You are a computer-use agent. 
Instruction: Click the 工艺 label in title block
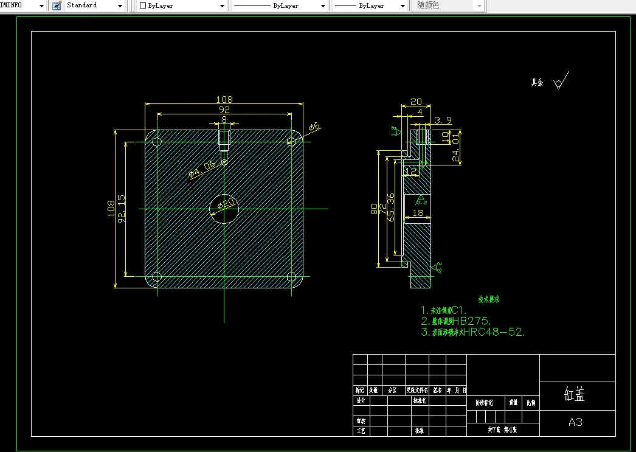pos(361,431)
